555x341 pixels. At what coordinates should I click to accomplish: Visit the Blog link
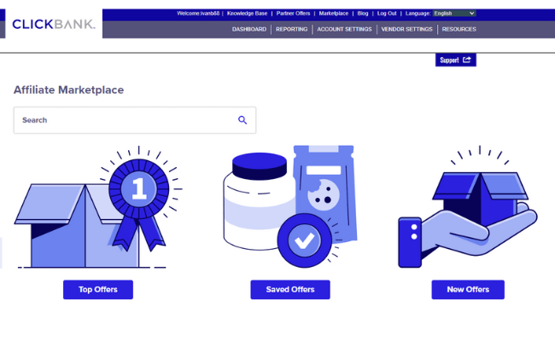(363, 14)
